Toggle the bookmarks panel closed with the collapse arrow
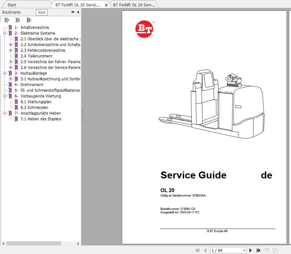 (78, 12)
